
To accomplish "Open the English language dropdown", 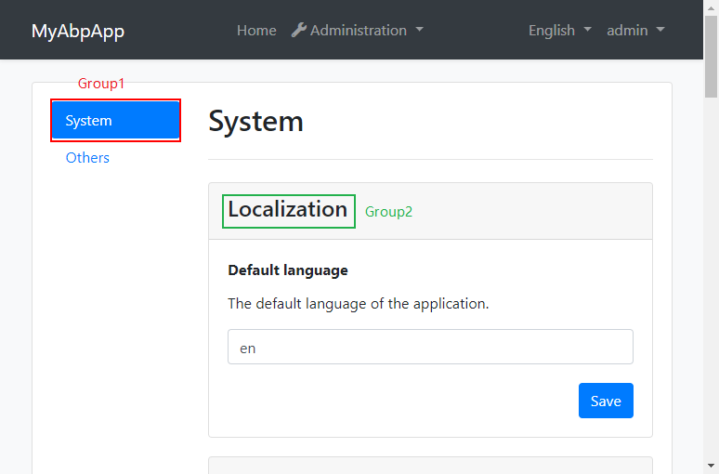I will point(560,31).
